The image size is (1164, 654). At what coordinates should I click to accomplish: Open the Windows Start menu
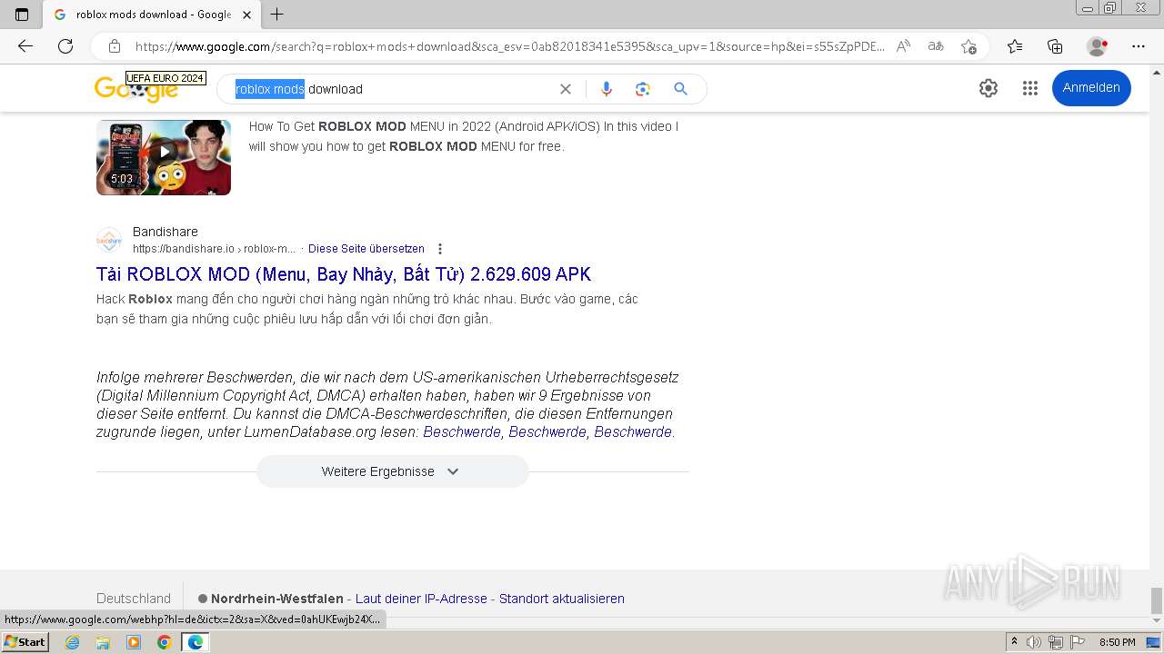click(x=25, y=642)
